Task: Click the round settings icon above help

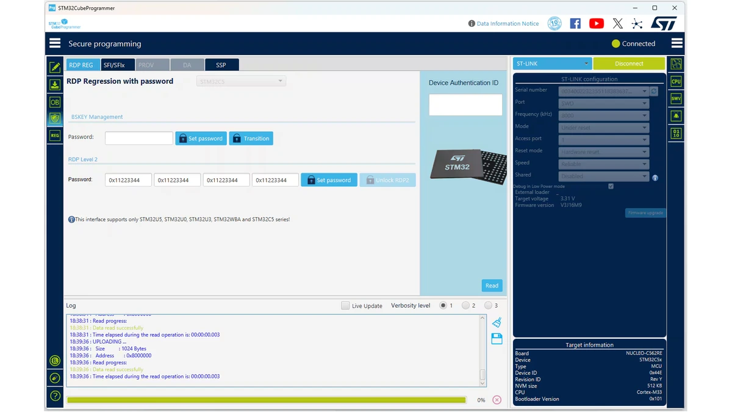Action: (x=55, y=378)
